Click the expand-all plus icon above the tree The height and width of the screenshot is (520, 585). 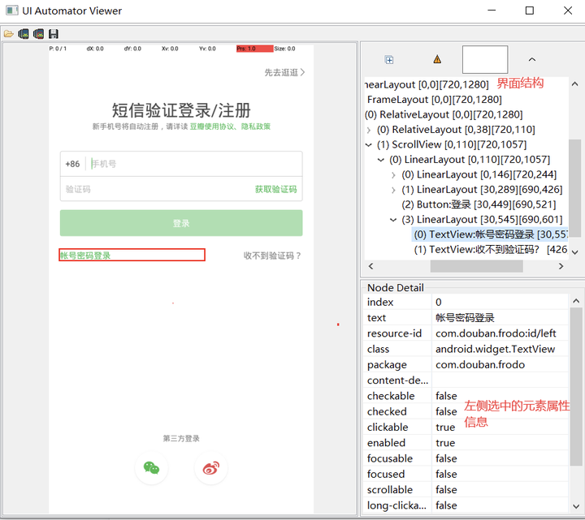point(389,59)
